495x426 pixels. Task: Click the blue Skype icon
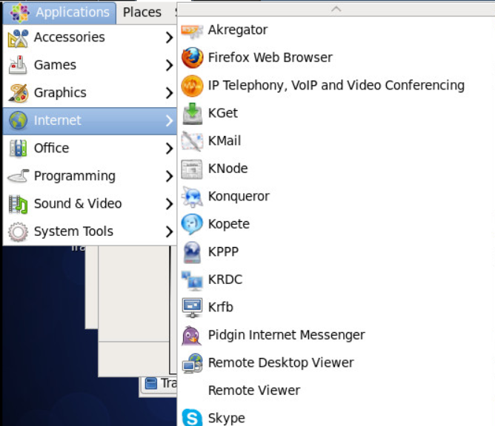coord(192,417)
